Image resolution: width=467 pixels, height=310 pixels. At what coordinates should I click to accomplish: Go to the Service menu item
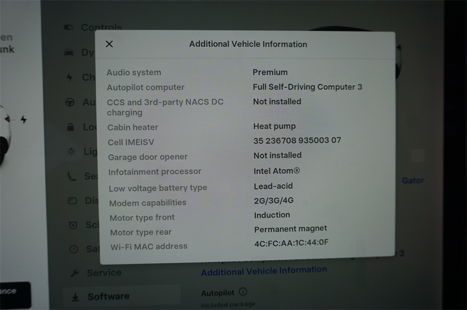104,273
